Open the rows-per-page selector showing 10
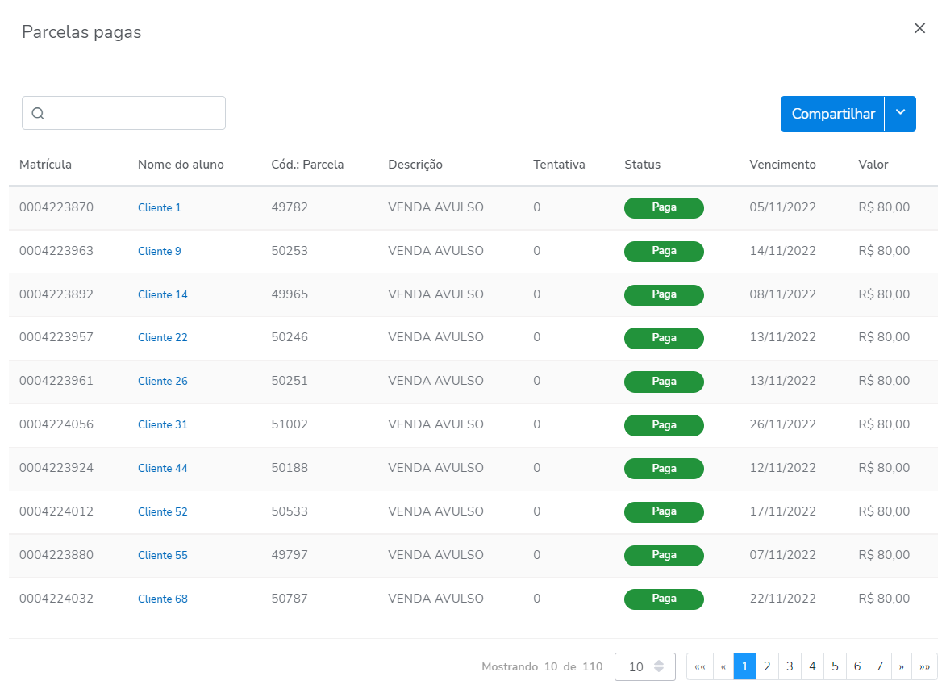This screenshot has height=693, width=946. tap(645, 667)
